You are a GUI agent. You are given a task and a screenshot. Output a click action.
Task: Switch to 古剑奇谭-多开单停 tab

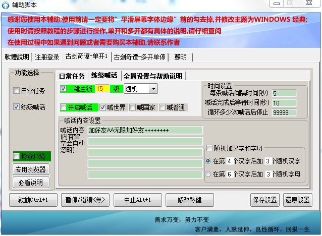pos(139,56)
